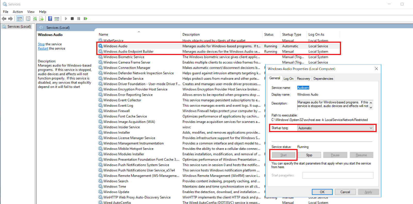Open the View menu
This screenshot has height=204, width=413.
click(x=31, y=12)
